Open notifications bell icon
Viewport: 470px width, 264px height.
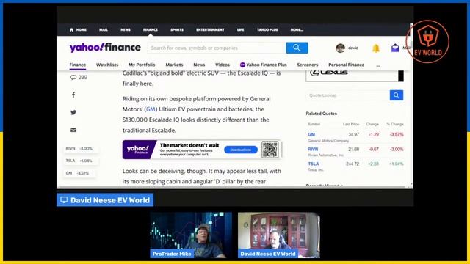pyautogui.click(x=375, y=48)
